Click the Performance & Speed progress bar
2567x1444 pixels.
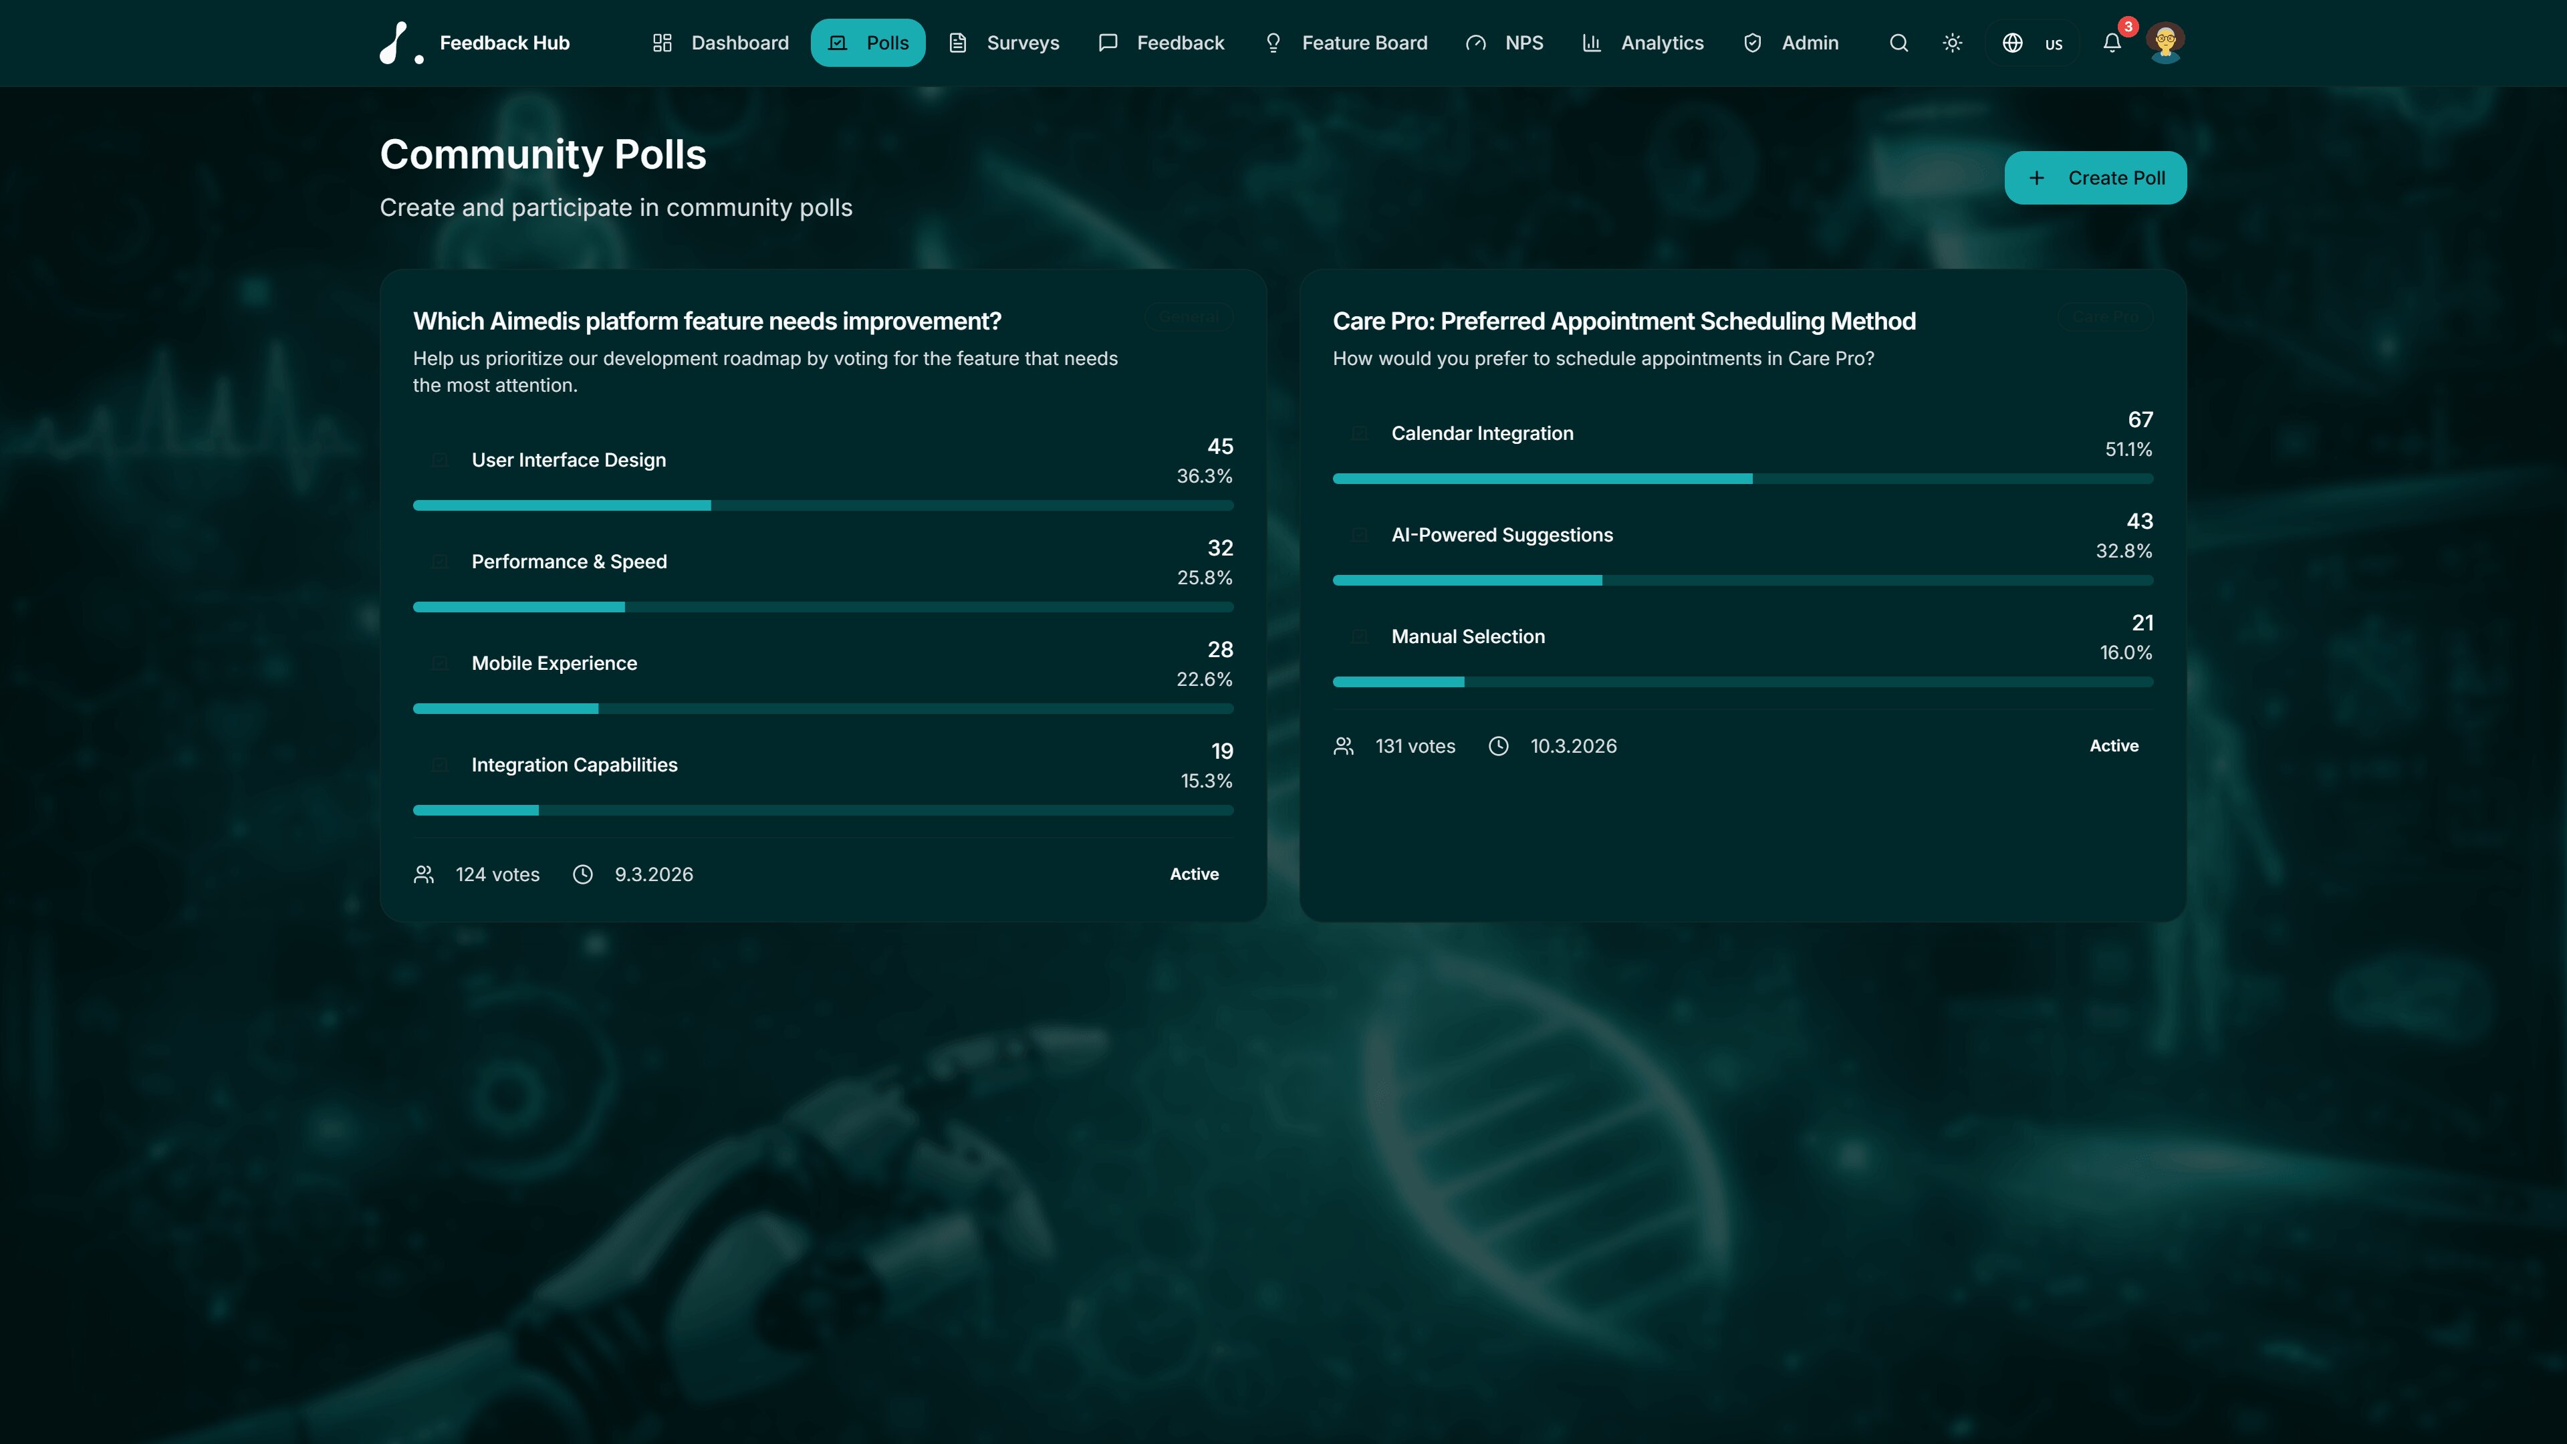[823, 607]
